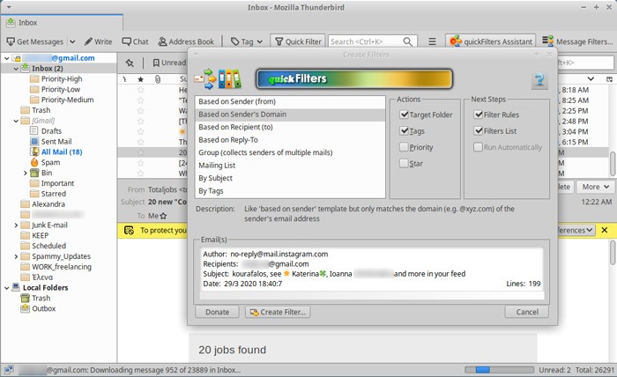Open Message Filters from the toolbar
Image resolution: width=617 pixels, height=377 pixels.
click(577, 41)
